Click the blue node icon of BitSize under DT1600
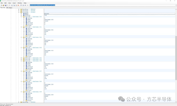The image size is (177, 106). (24, 15)
